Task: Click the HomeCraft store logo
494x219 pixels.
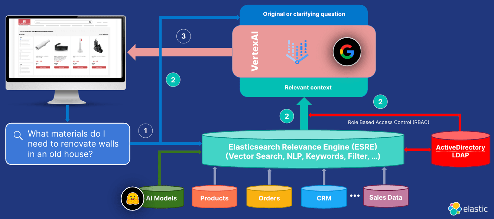Action: click(25, 22)
